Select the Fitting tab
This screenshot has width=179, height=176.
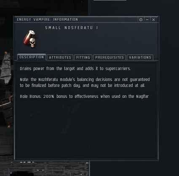(83, 57)
